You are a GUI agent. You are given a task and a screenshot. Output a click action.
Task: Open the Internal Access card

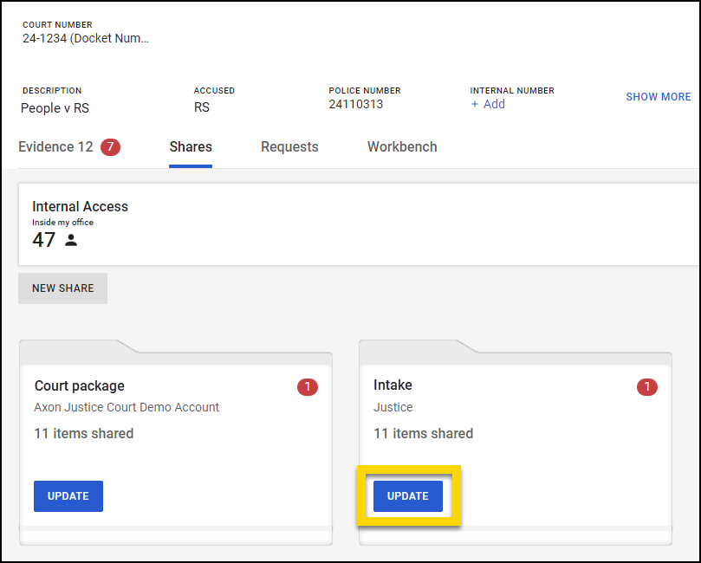pyautogui.click(x=81, y=206)
